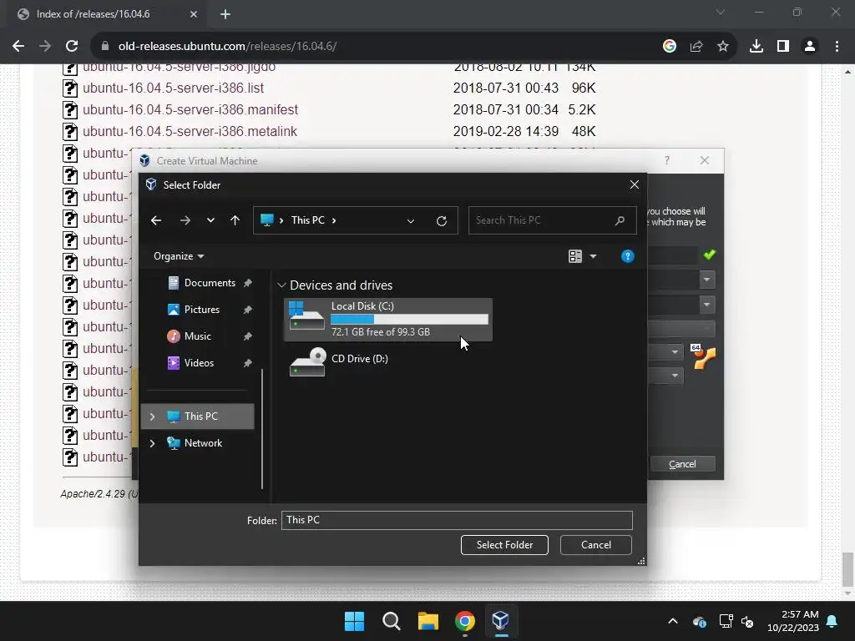Click This PC breadcrumb in address bar
This screenshot has height=641, width=855.
click(x=308, y=220)
